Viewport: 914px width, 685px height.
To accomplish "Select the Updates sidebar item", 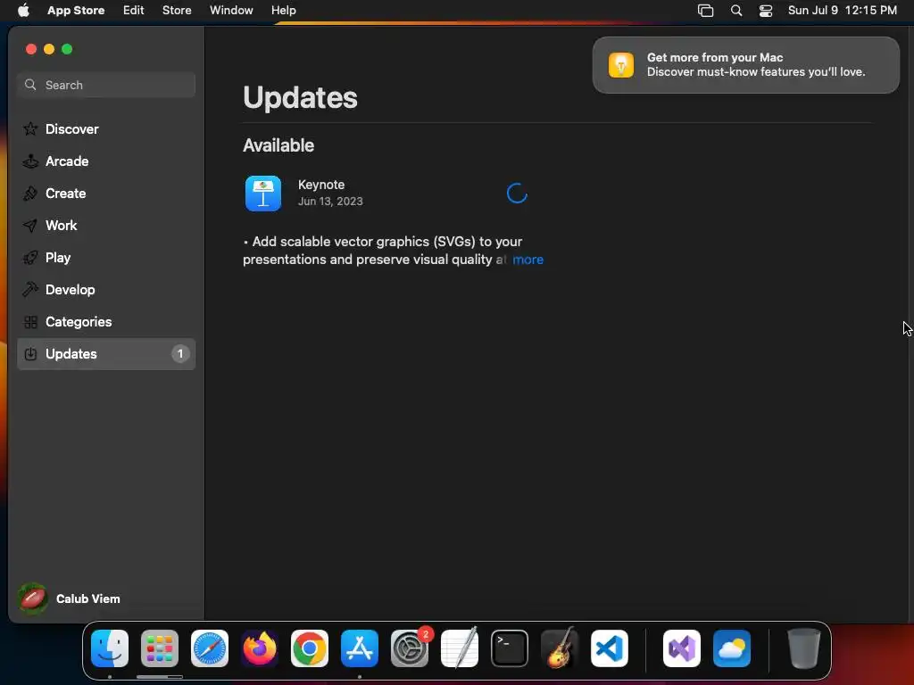I will pyautogui.click(x=106, y=353).
